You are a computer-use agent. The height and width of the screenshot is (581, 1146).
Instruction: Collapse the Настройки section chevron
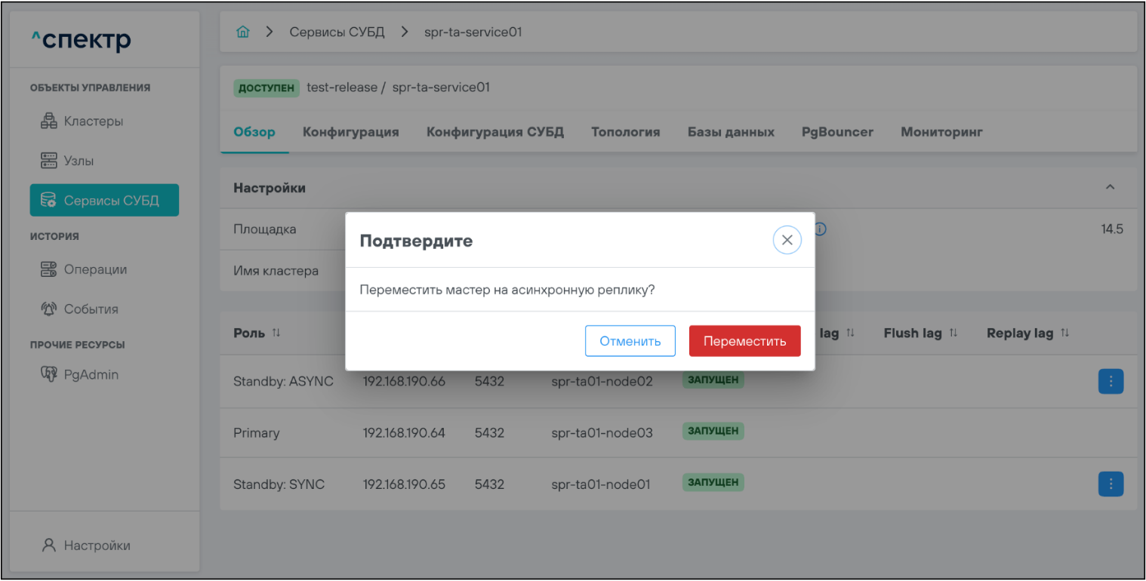point(1110,187)
